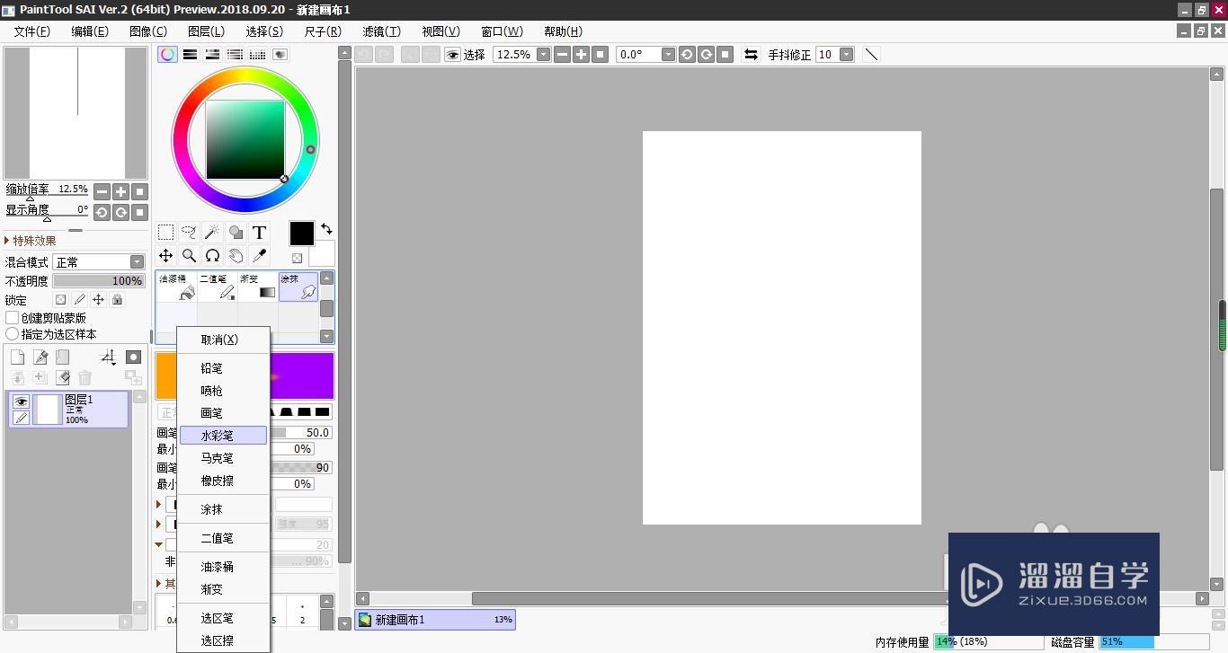Open 图层(L) menu
The image size is (1228, 653).
coord(206,31)
